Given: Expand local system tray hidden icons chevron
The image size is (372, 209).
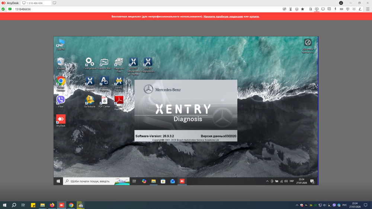Looking at the screenshot, I should [x=297, y=205].
